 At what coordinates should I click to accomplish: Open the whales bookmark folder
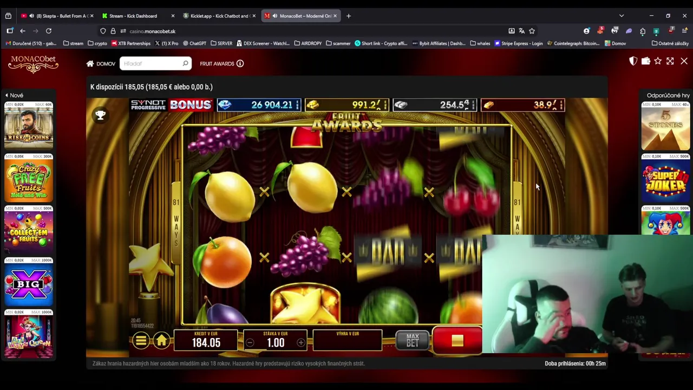[480, 43]
